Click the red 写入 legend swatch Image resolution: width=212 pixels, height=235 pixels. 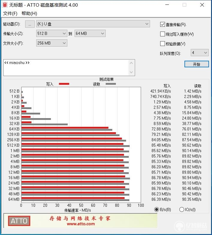[64, 84]
